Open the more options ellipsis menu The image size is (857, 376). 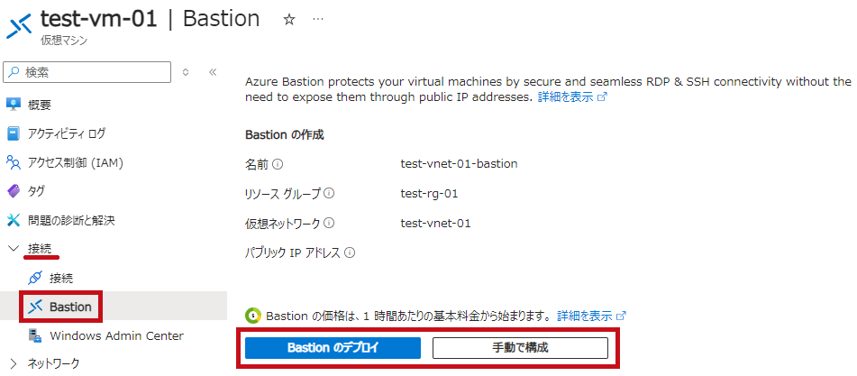tap(317, 19)
